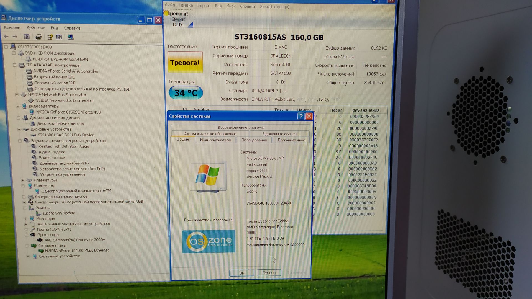Open the Действие menu in Device Manager

(x=35, y=28)
